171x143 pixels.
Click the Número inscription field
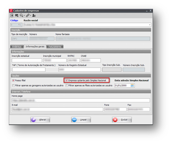click(x=42, y=39)
